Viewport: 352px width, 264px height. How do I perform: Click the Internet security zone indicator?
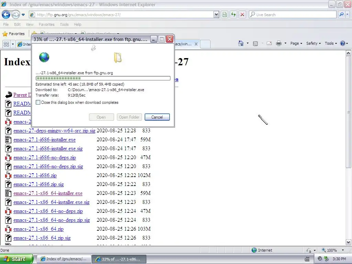point(262,250)
